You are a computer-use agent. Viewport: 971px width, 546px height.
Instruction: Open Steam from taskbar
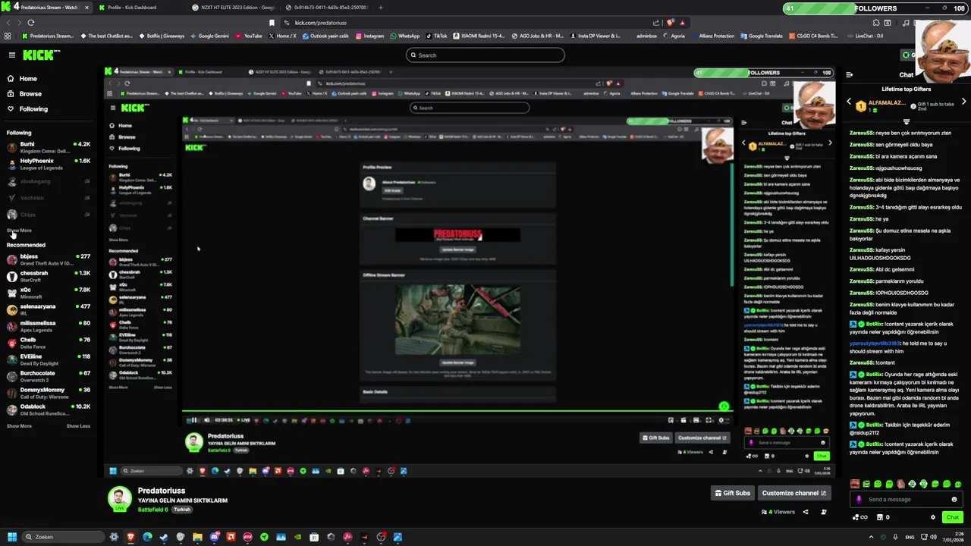coord(164,537)
